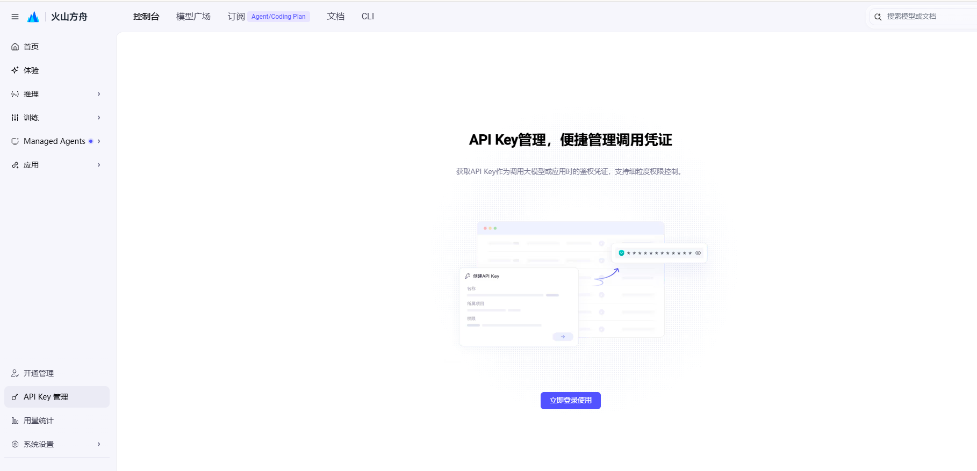This screenshot has width=977, height=471.
Task: Click the 火山方舟 brand name
Action: (69, 17)
